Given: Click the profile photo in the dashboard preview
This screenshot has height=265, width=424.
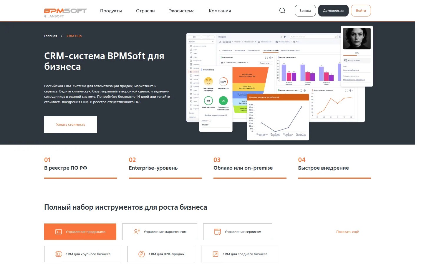Looking at the screenshot, I should pyautogui.click(x=357, y=39).
